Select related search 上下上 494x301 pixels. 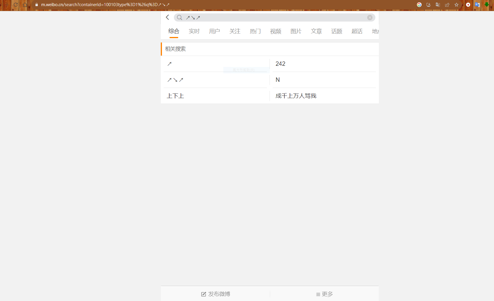click(175, 96)
